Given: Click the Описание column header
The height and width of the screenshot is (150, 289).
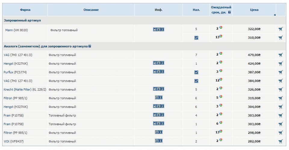Looking at the screenshot, I should point(91,10).
